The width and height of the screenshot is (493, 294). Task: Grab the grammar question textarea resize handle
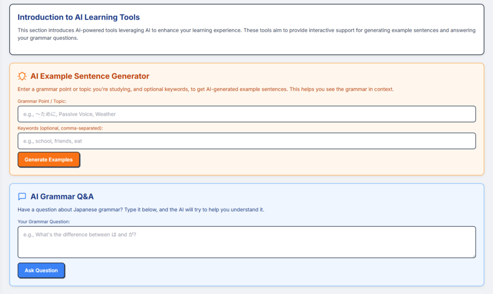click(x=473, y=255)
